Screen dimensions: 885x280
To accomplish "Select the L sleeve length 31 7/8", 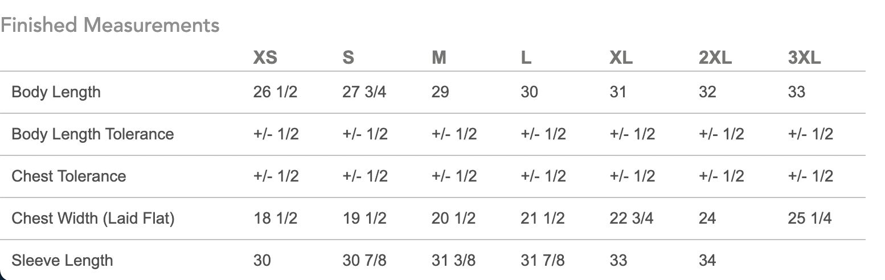I will click(x=542, y=261).
